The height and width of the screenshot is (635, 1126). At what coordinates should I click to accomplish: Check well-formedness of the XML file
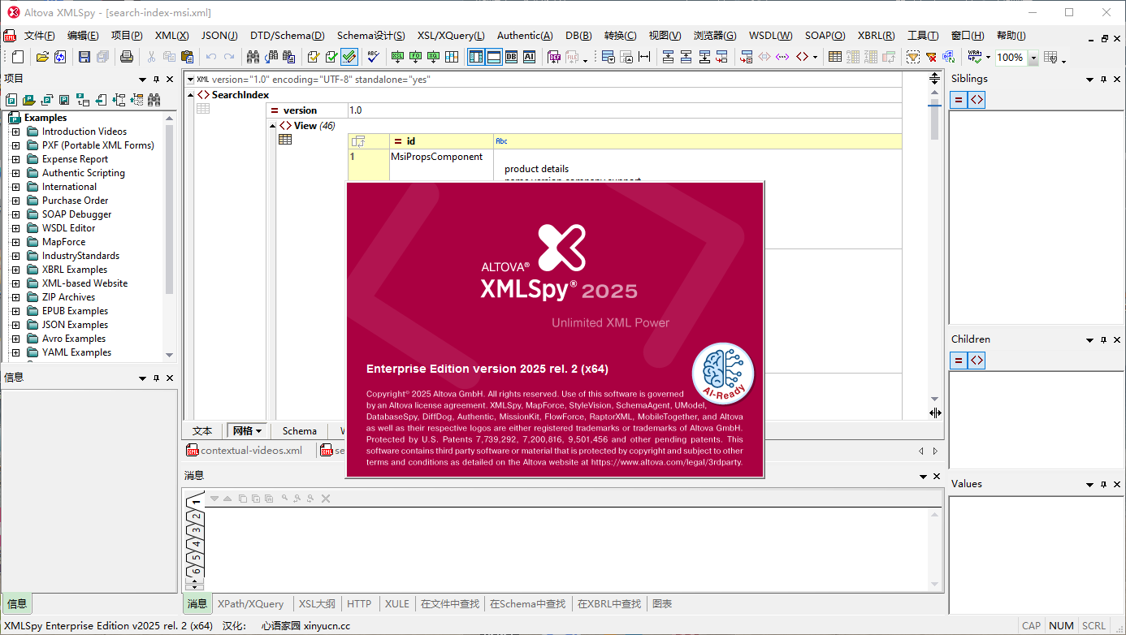[314, 57]
